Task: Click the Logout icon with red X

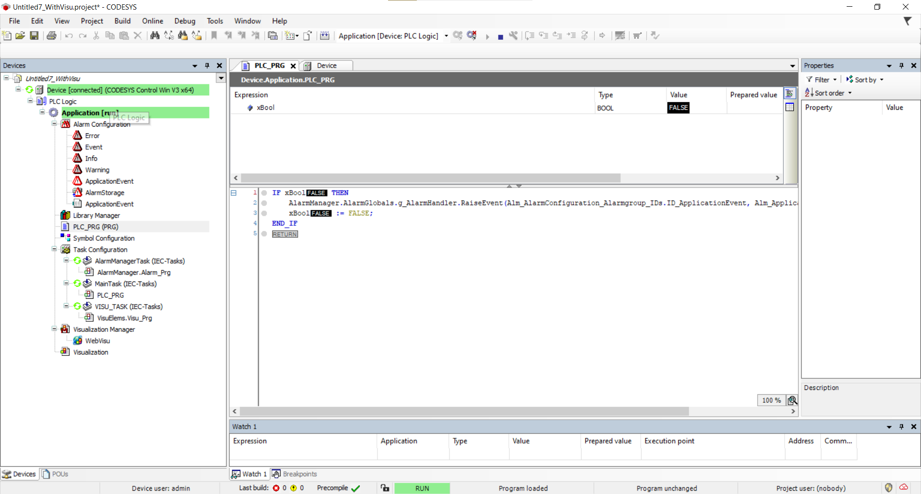Action: pyautogui.click(x=472, y=35)
